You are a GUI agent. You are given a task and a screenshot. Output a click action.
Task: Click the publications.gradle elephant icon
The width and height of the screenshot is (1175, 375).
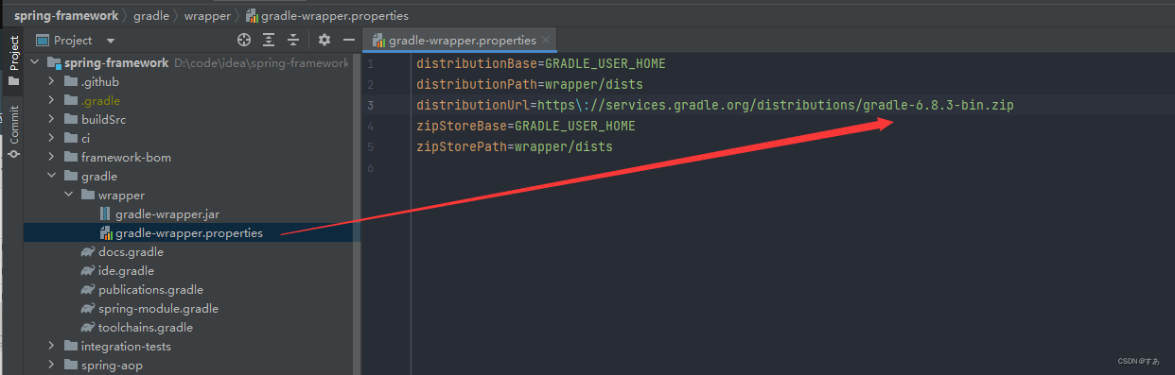(x=88, y=290)
